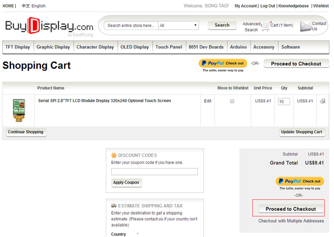This screenshot has height=237, width=334.
Task: Click the PayPal Check out button below Grand Total
Action: 300,181
